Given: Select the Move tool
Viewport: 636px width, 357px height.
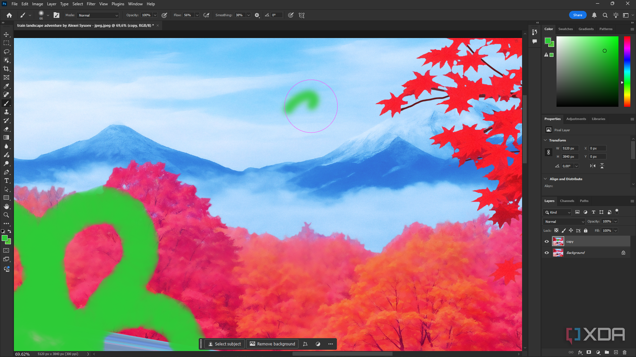Looking at the screenshot, I should click(6, 35).
